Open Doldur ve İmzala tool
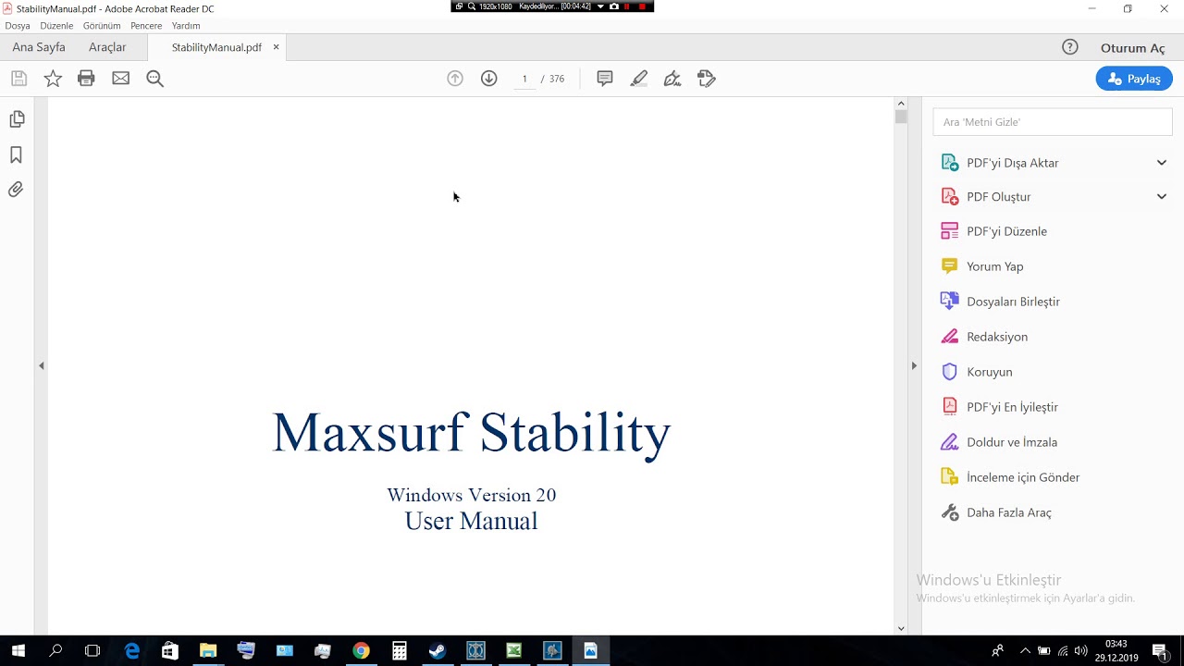This screenshot has height=666, width=1184. click(x=1012, y=442)
